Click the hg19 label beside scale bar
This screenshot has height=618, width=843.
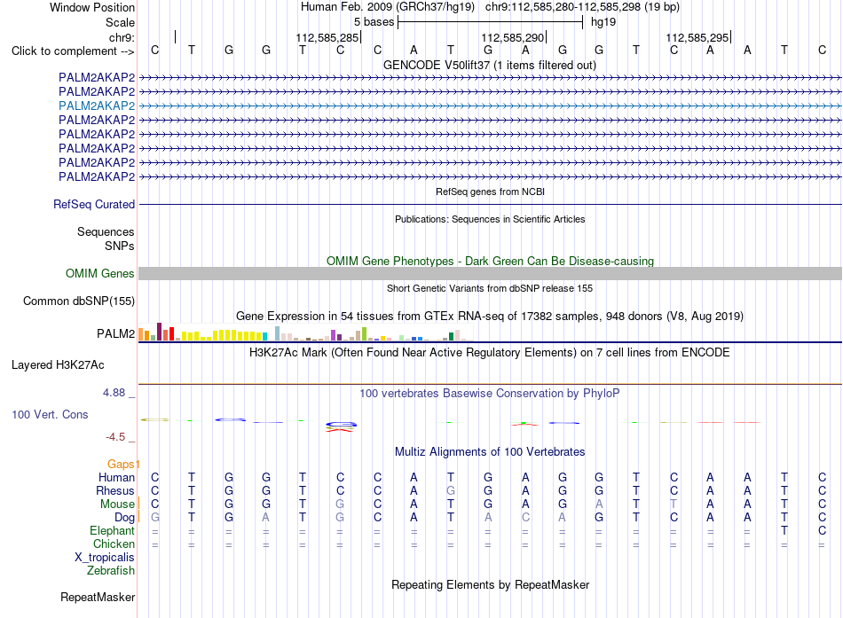click(x=603, y=22)
